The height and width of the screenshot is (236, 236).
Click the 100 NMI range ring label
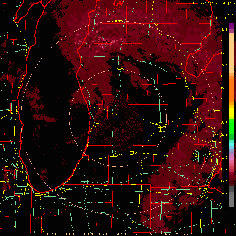coord(118,21)
